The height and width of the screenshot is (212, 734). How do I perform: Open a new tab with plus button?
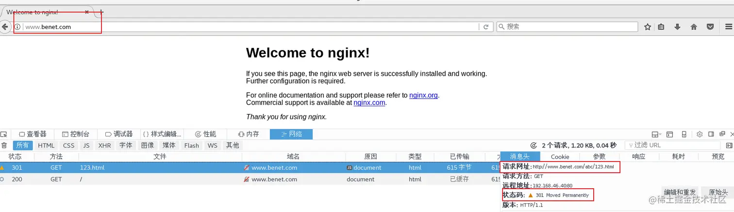tap(101, 12)
